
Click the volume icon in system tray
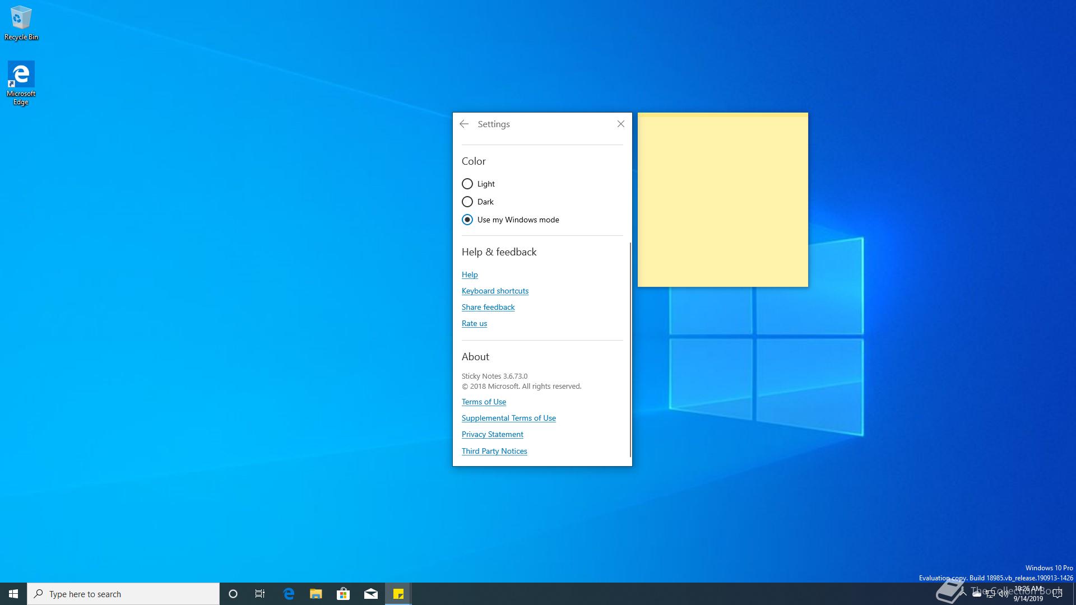click(1003, 594)
